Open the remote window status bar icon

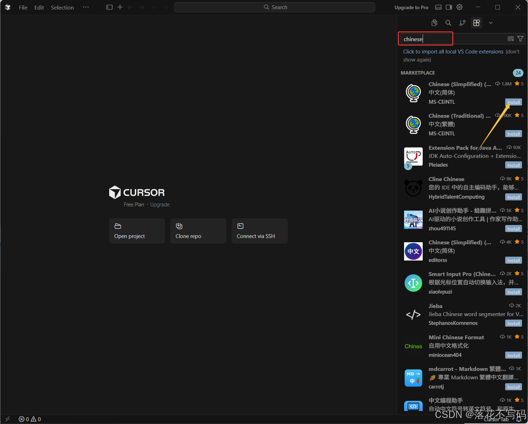point(8,419)
